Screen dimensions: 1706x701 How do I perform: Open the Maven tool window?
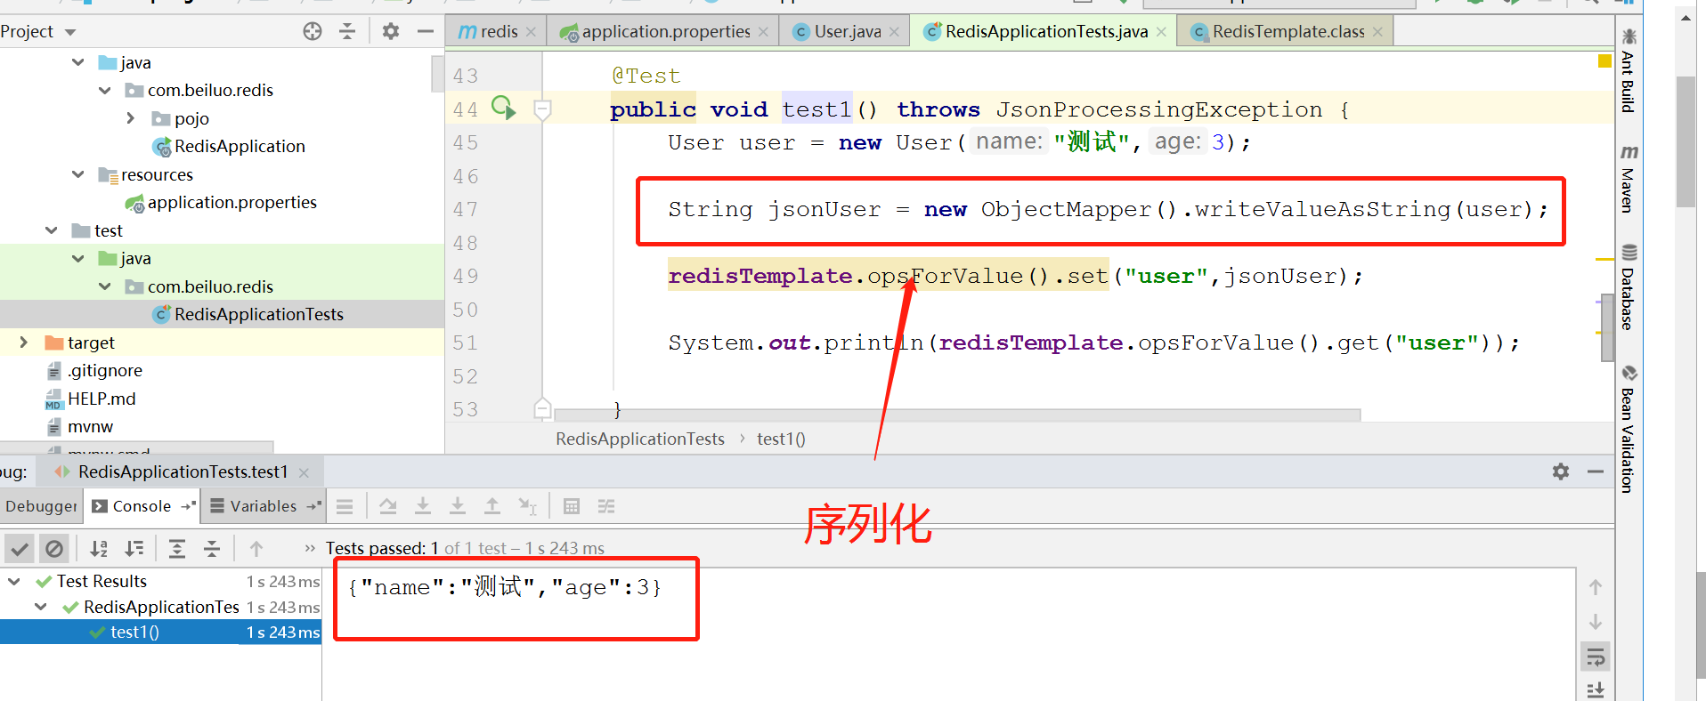point(1629,179)
